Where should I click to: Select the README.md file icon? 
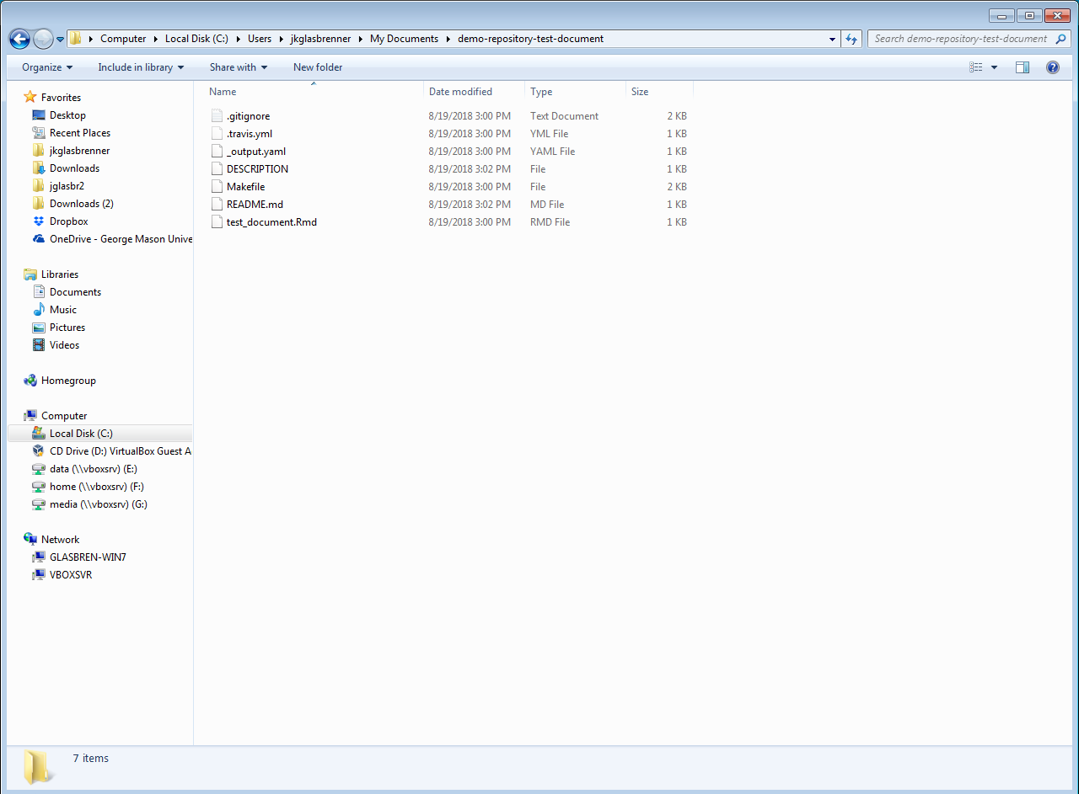217,205
